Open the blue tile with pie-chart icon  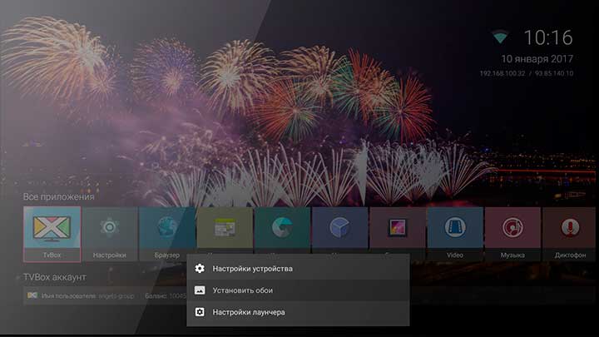[339, 230]
